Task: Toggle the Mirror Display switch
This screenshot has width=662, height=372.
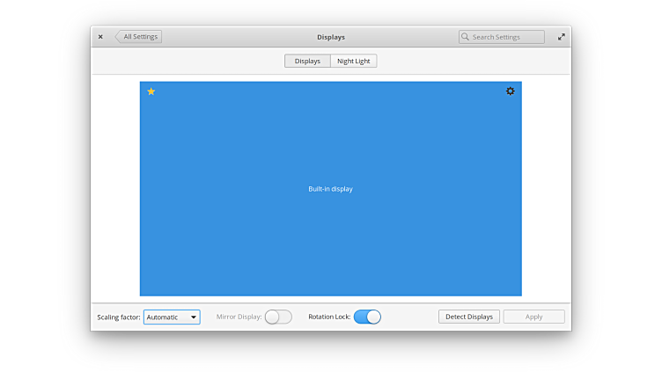Action: coord(278,317)
